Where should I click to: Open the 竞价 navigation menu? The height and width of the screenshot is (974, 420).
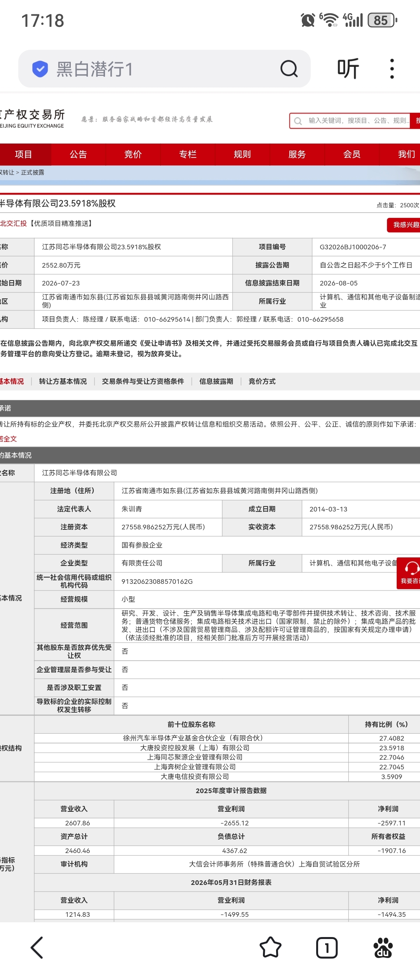pos(133,154)
